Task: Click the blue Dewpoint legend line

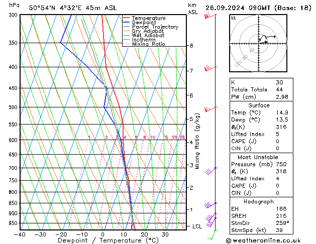Action: point(127,23)
